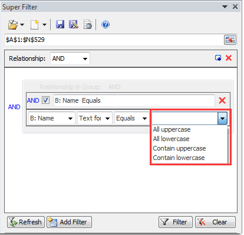Delete group with top red X
This screenshot has width=244, height=235.
229,58
